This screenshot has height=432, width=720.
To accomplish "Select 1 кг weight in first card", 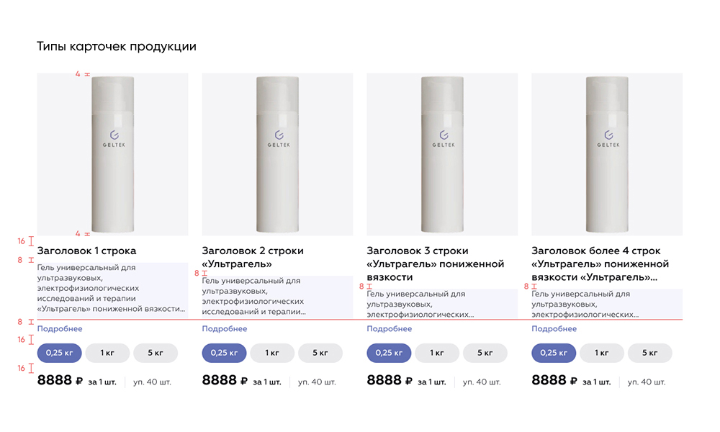I will coord(107,353).
